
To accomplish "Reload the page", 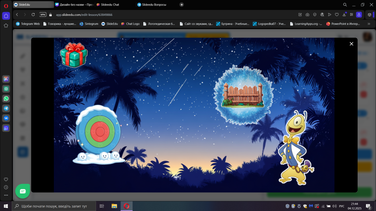I will click(33, 14).
